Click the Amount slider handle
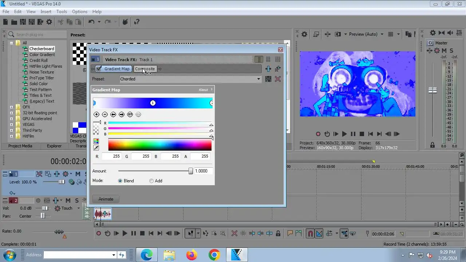Viewport: 466px width, 262px height. coord(190,171)
